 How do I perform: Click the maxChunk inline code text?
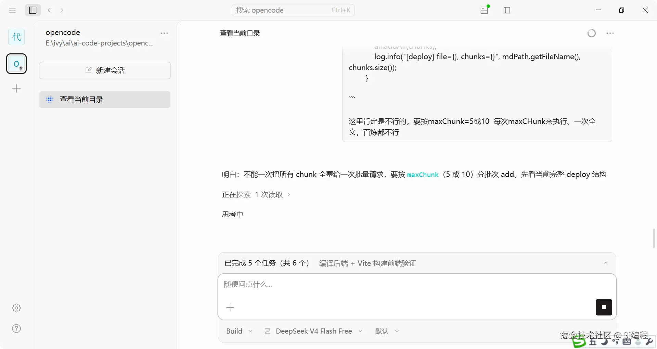coord(423,175)
